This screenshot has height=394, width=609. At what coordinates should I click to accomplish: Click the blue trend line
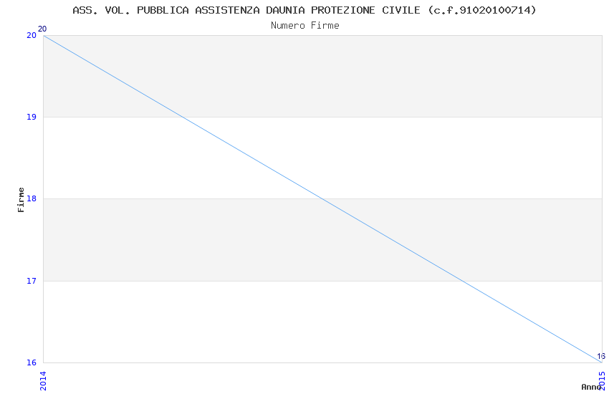click(x=322, y=199)
